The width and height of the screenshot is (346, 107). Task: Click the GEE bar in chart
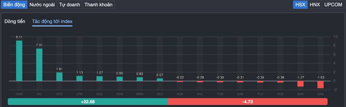[99, 79]
